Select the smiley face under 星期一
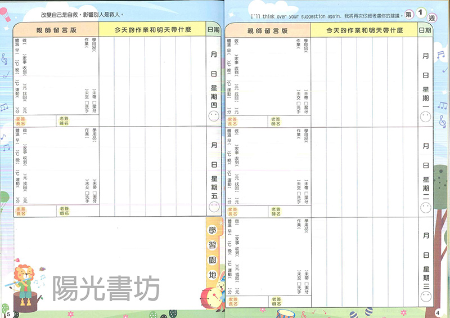Screen dimensions: 450x318 pos(426,117)
